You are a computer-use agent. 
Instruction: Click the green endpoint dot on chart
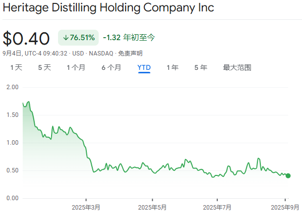point(288,175)
